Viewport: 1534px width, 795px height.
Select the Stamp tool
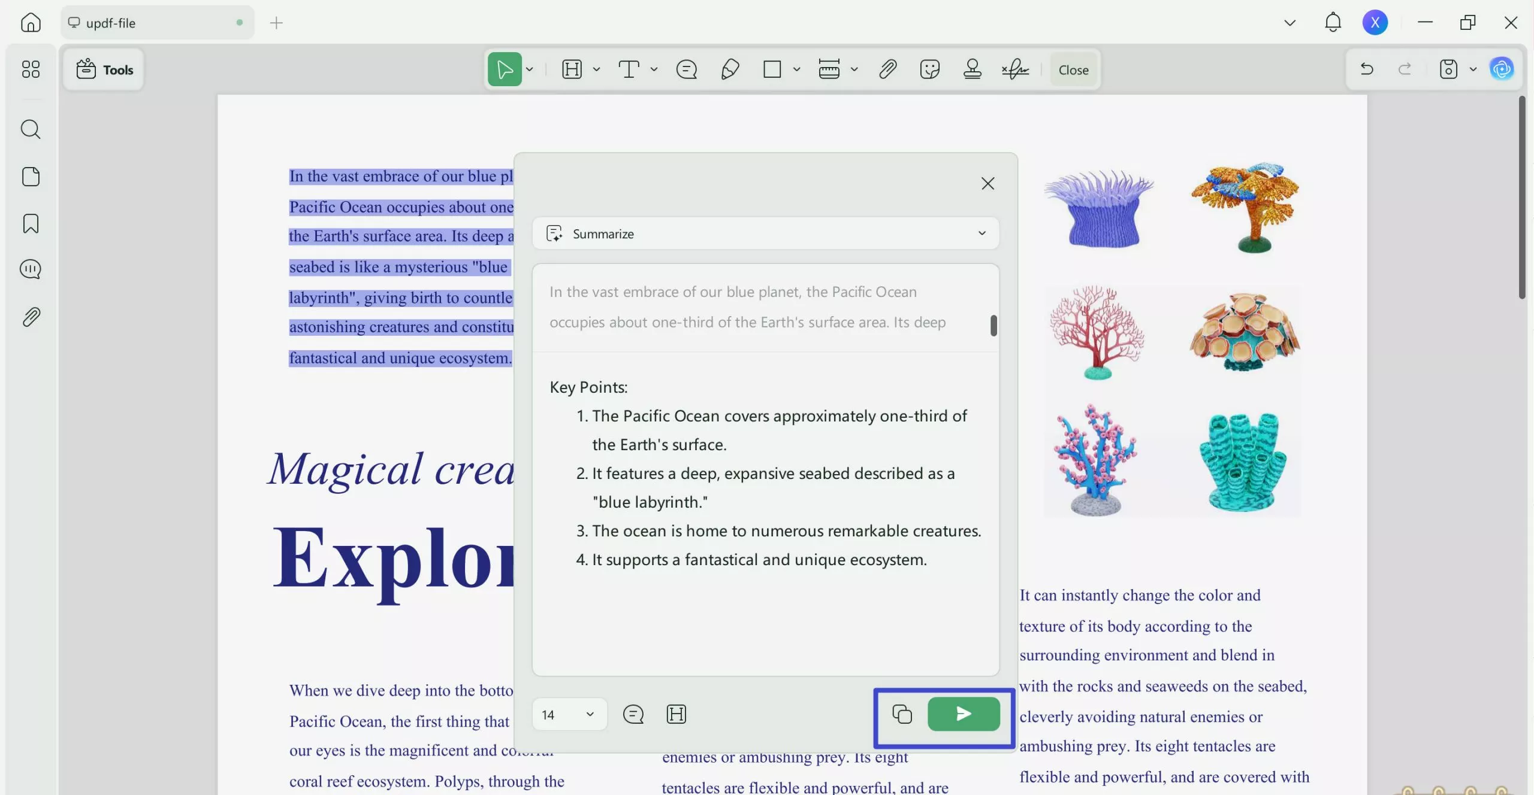click(971, 69)
